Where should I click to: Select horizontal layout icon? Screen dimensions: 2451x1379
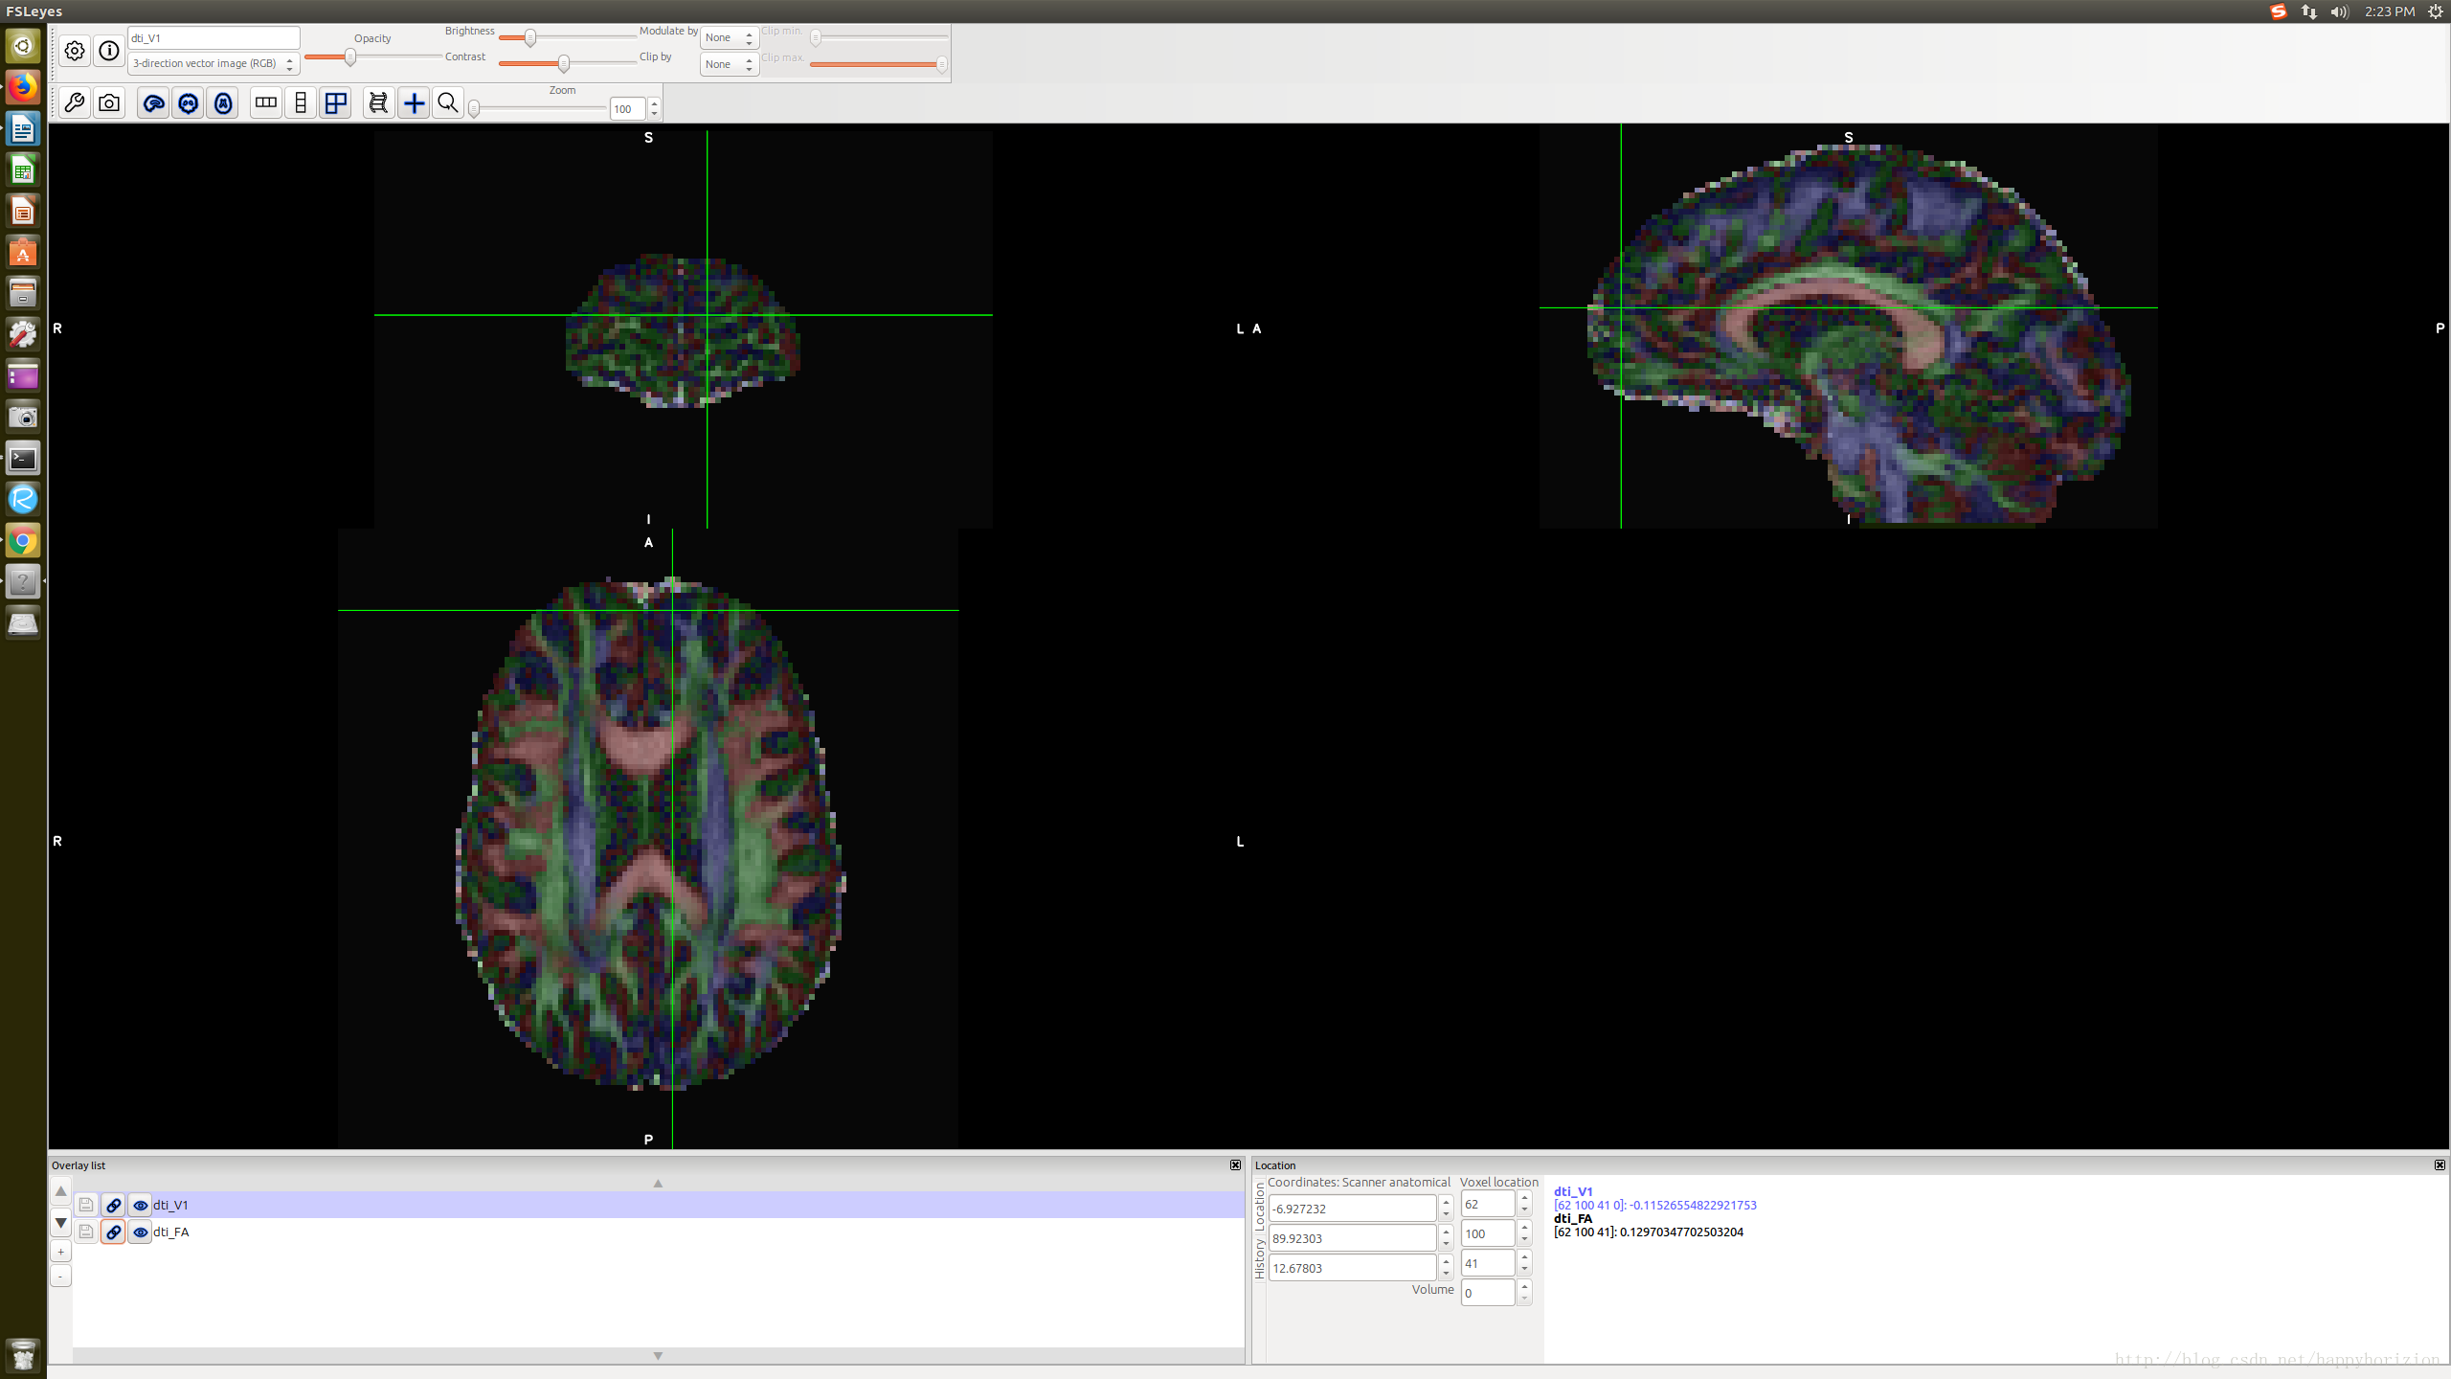[266, 103]
